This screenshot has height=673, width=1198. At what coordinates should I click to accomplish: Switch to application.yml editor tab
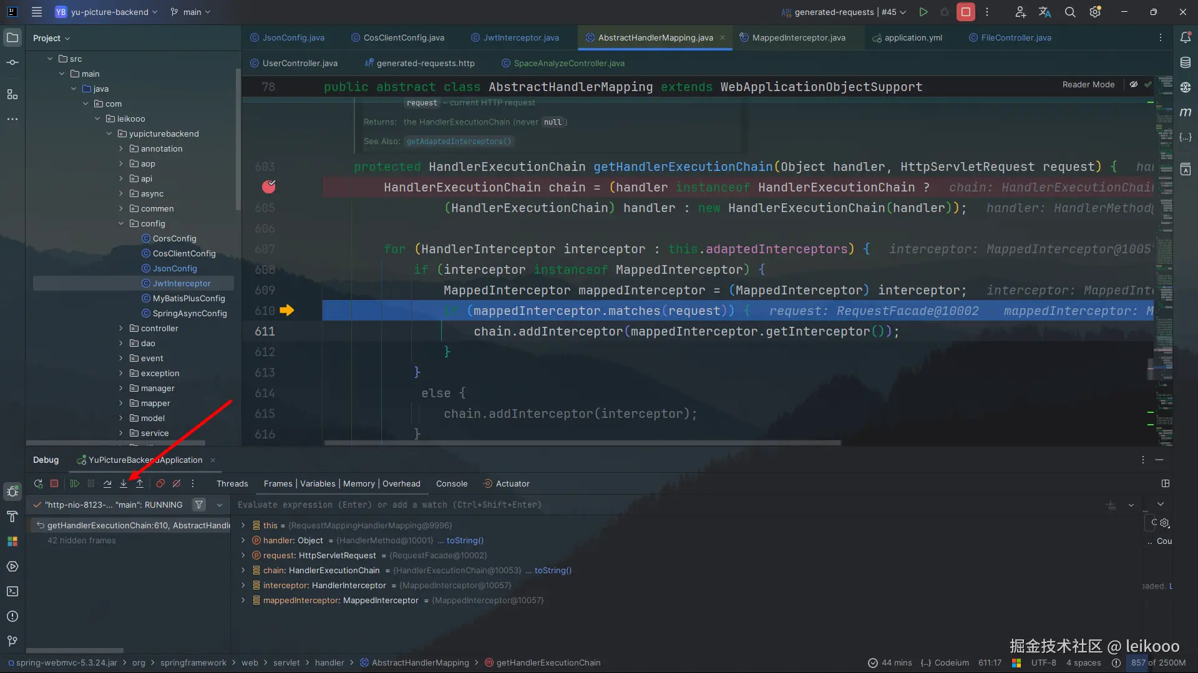[907, 37]
